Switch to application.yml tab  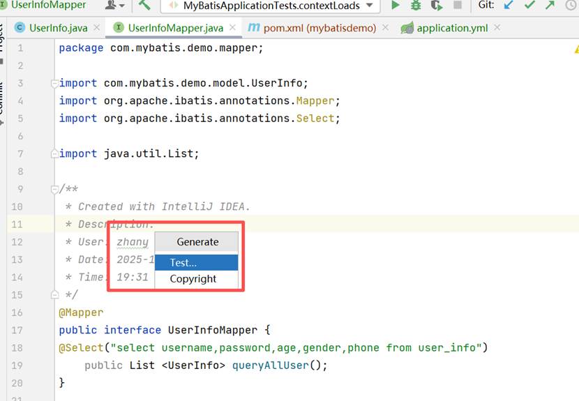click(x=452, y=28)
